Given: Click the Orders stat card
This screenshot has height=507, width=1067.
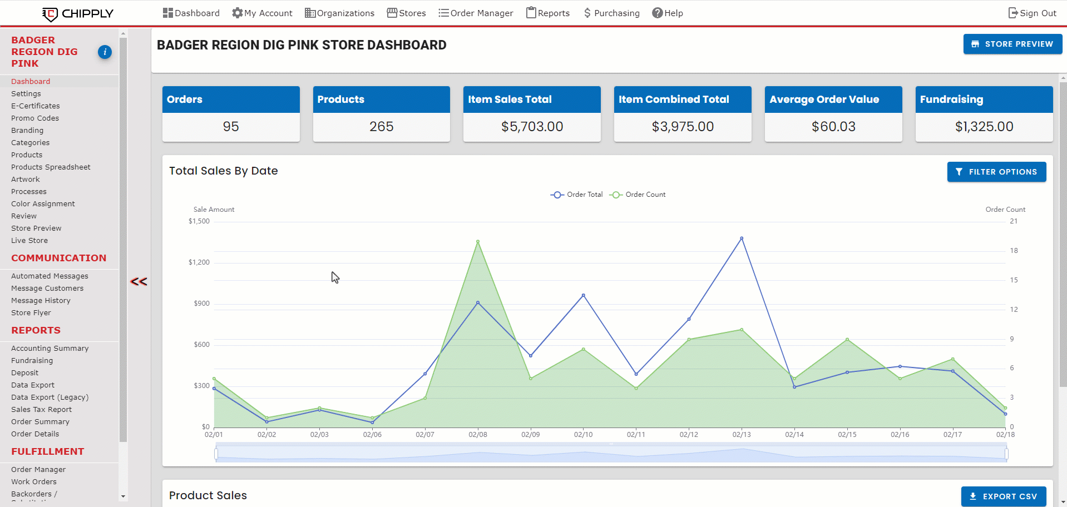Looking at the screenshot, I should pos(231,114).
